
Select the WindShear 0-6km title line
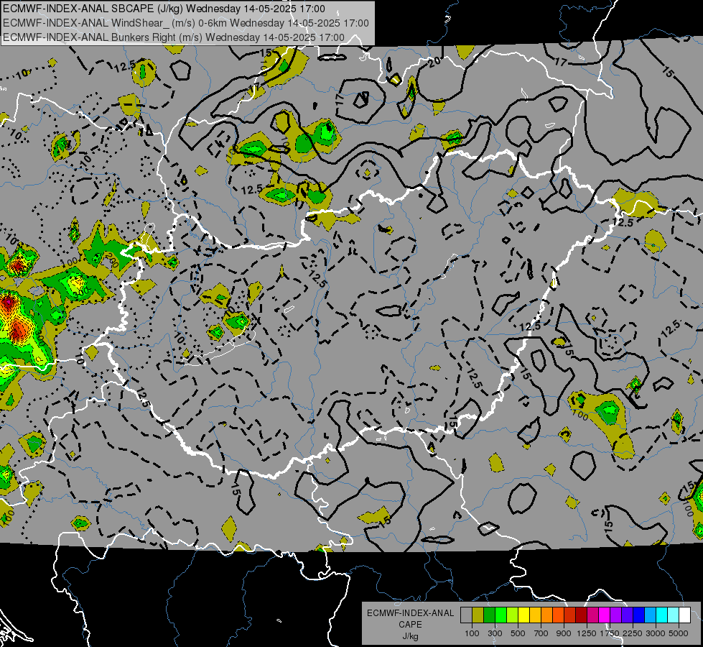coord(185,23)
